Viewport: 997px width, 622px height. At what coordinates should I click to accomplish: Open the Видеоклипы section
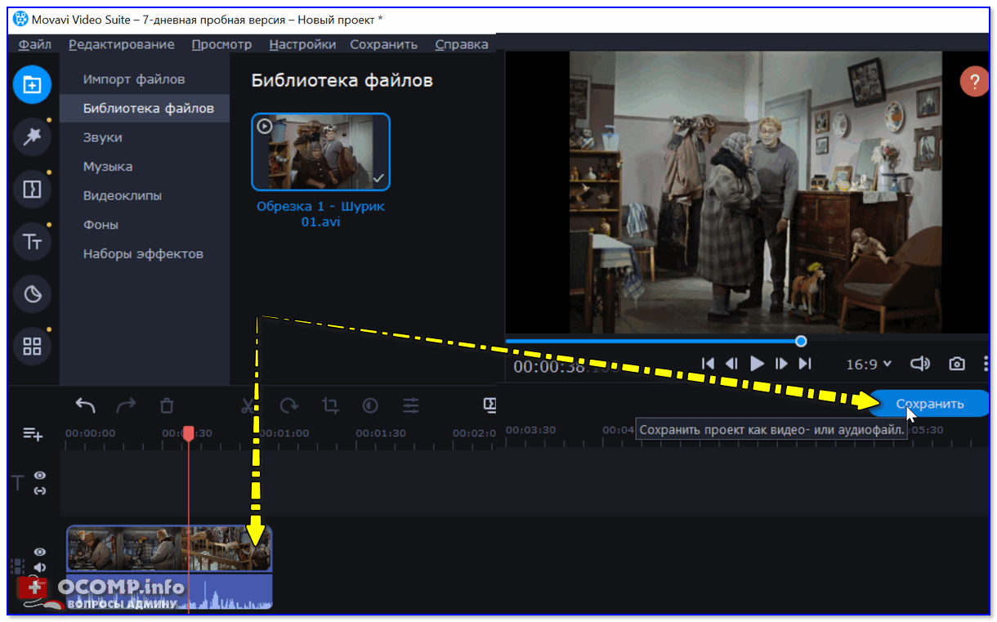click(x=123, y=195)
